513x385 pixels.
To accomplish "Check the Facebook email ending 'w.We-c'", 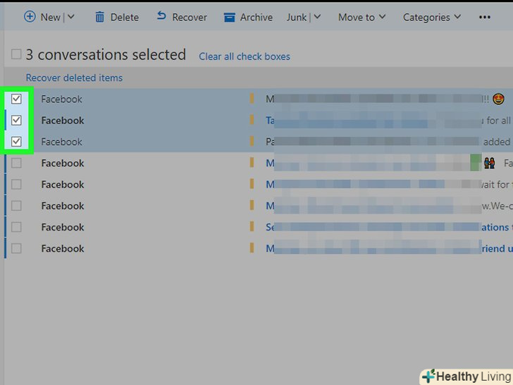I will [x=16, y=206].
